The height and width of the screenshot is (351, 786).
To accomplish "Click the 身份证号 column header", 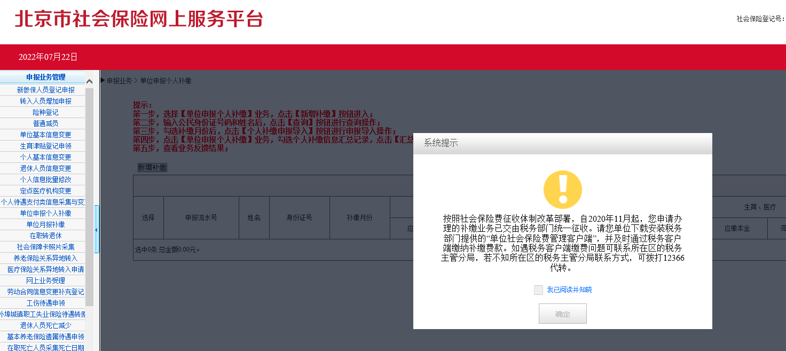I will coord(300,217).
